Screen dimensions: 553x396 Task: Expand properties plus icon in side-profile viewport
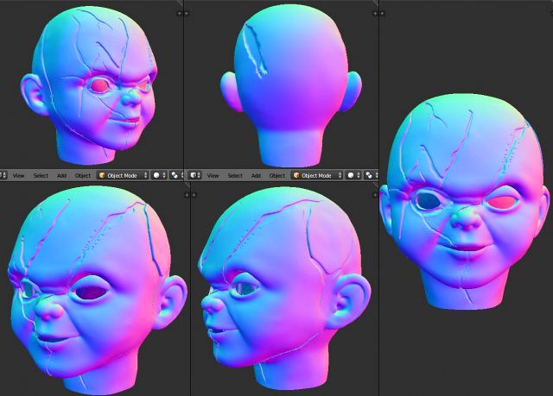375,195
